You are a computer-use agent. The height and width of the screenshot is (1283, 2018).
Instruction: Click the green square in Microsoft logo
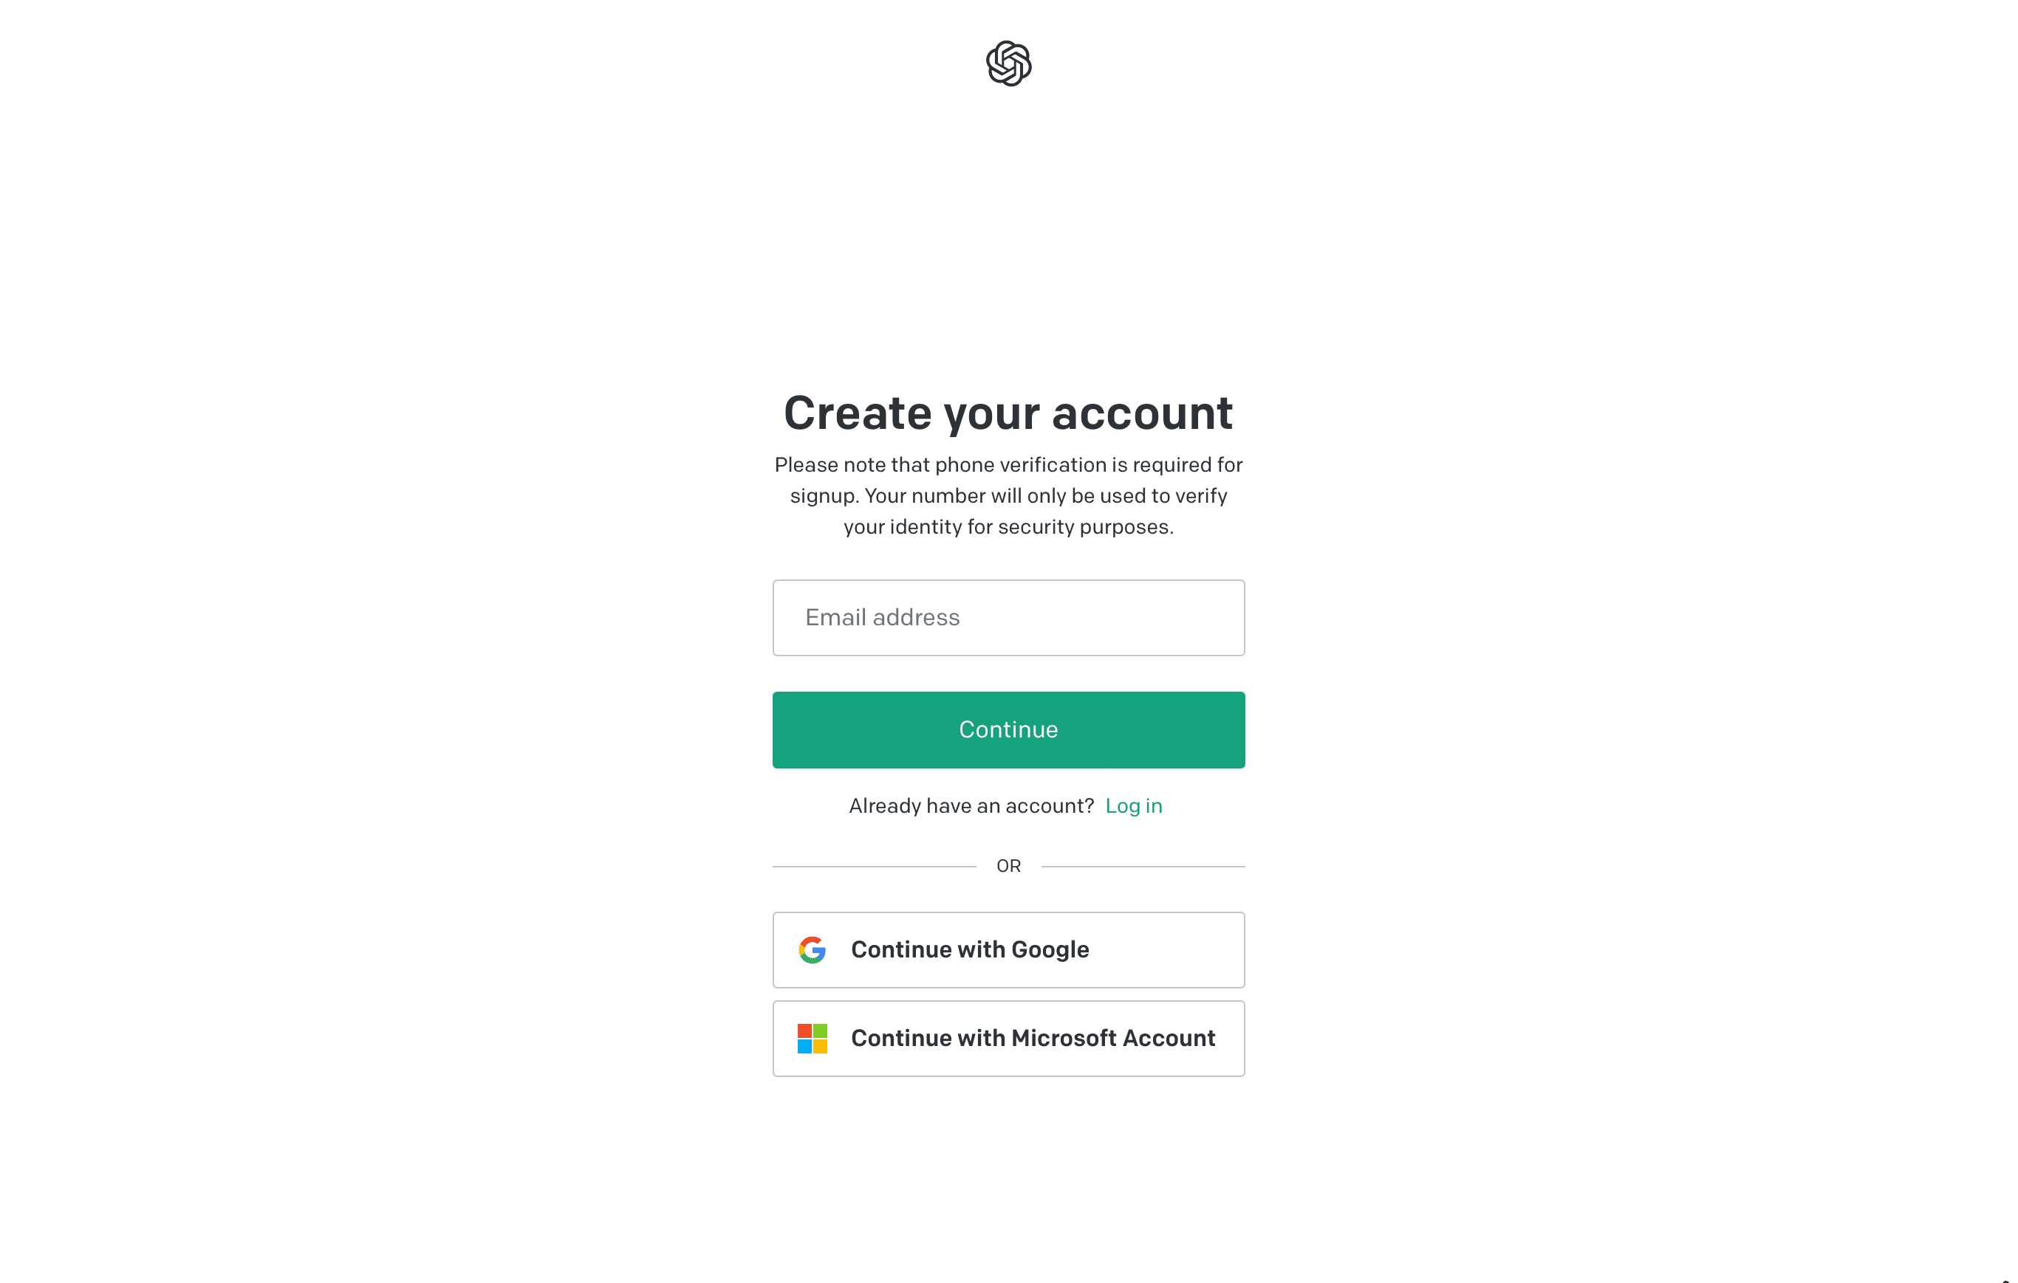pos(821,1031)
